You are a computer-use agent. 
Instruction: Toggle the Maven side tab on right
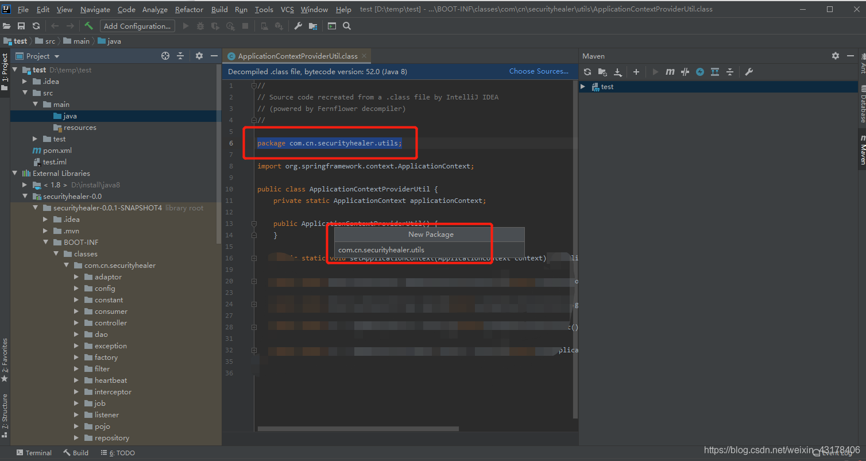tap(861, 151)
